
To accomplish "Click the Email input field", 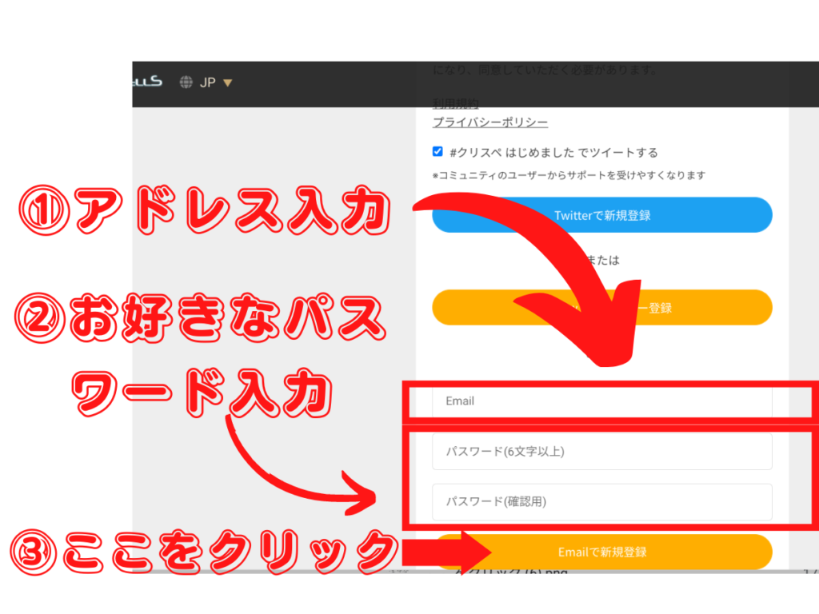I will [x=601, y=401].
